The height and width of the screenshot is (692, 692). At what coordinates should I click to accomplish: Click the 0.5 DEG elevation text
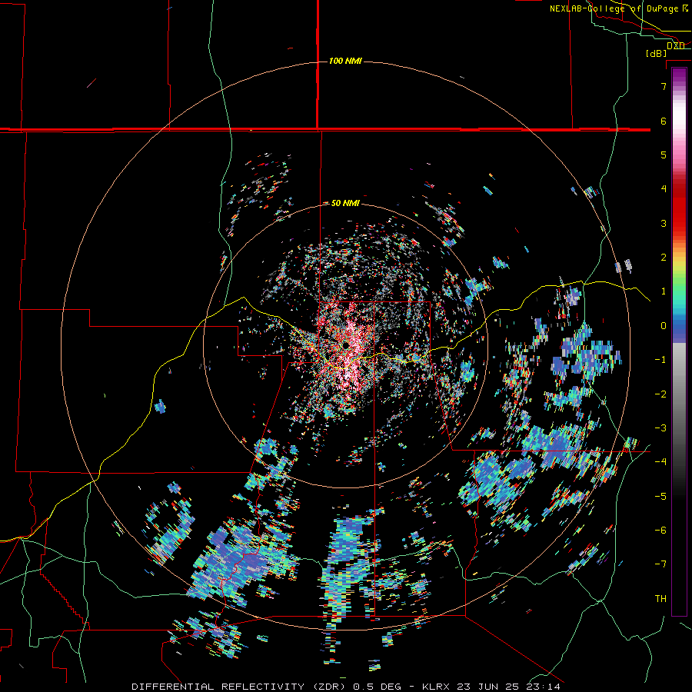pyautogui.click(x=377, y=687)
